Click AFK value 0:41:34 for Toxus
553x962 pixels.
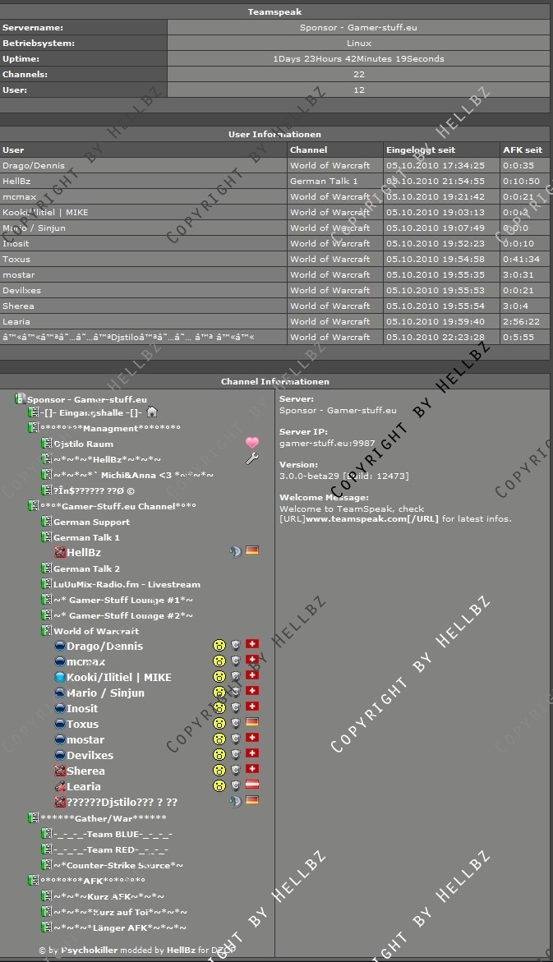(x=521, y=259)
